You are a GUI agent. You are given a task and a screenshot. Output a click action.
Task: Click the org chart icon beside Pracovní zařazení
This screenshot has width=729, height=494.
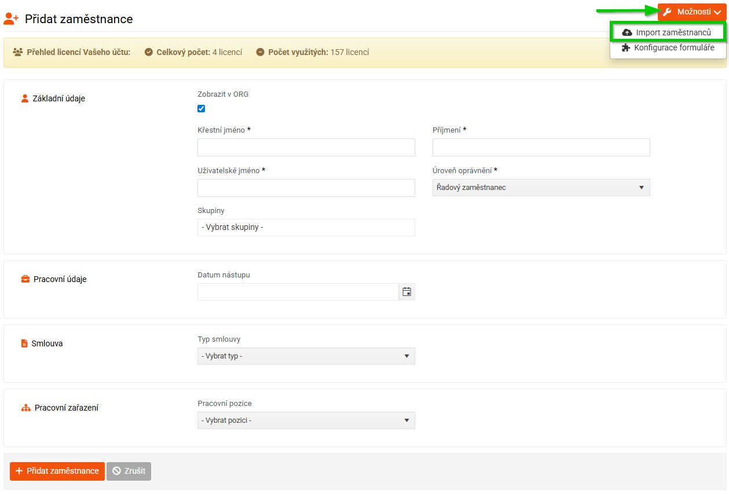pyautogui.click(x=25, y=408)
